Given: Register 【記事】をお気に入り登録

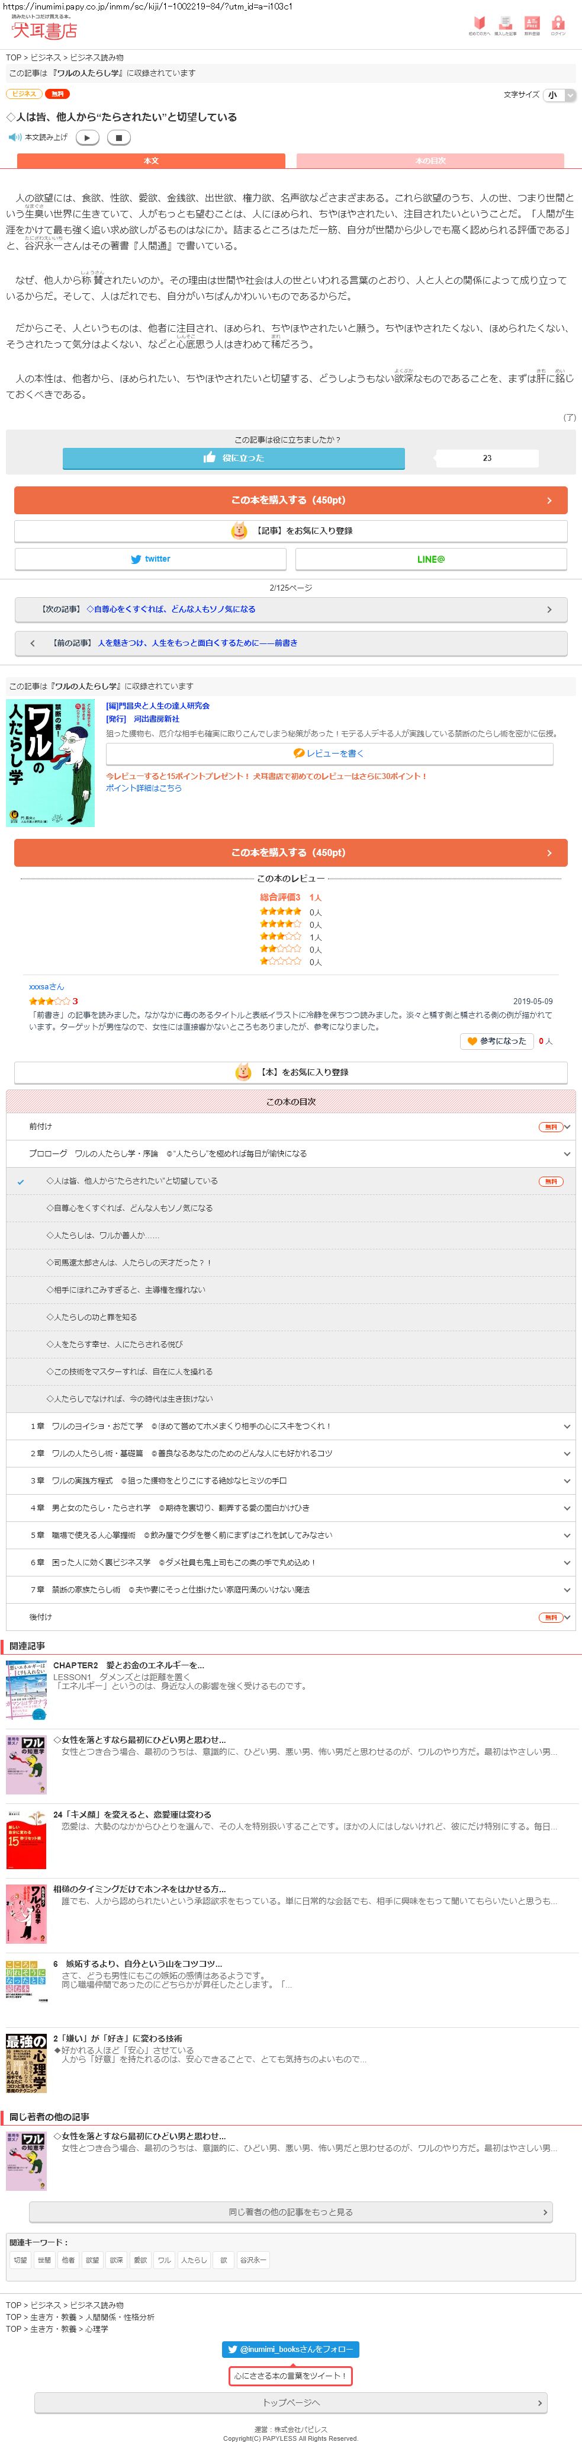Looking at the screenshot, I should tap(291, 531).
